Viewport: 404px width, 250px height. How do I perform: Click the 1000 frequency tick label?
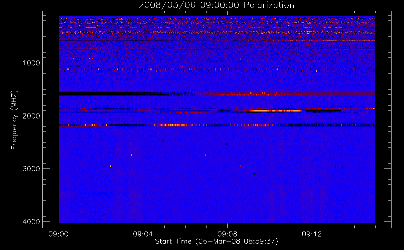coord(31,63)
